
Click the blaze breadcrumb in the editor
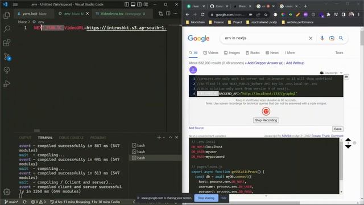[x=22, y=22]
